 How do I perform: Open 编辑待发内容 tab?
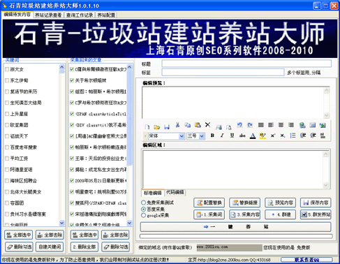[x=17, y=15]
